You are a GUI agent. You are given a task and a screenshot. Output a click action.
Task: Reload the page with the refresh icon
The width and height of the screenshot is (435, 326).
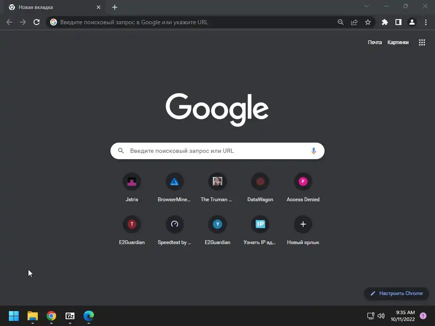[37, 22]
